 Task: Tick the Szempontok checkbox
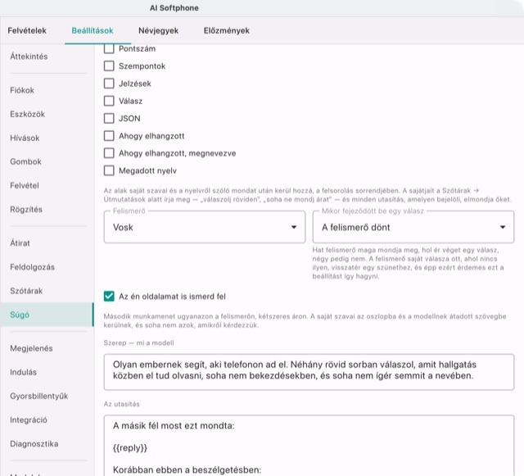[x=109, y=66]
